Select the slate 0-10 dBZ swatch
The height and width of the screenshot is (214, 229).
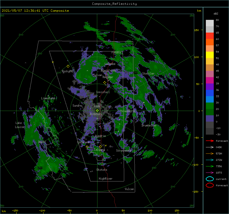point(210,119)
